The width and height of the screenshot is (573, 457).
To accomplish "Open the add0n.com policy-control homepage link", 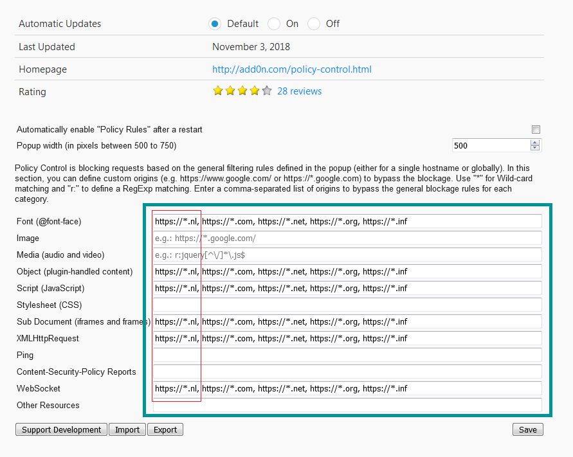I will (x=292, y=69).
